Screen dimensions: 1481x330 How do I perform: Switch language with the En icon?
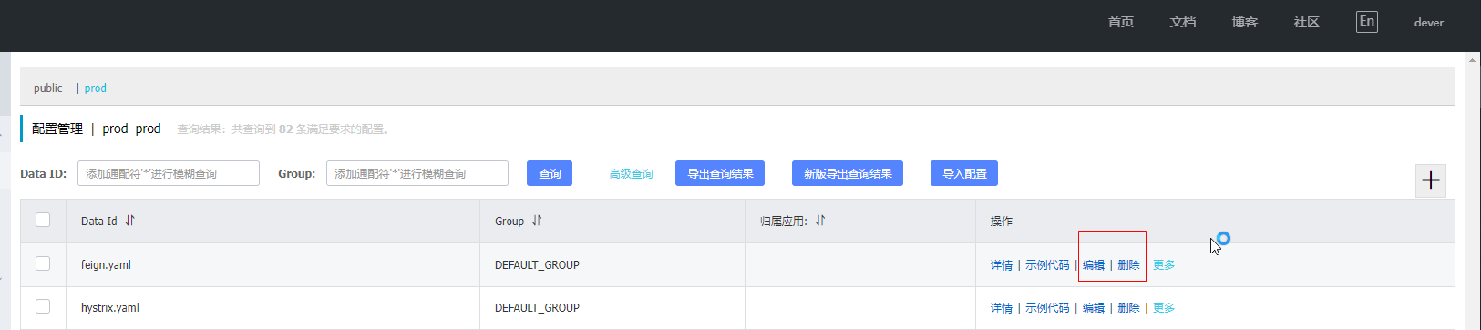[x=1367, y=22]
